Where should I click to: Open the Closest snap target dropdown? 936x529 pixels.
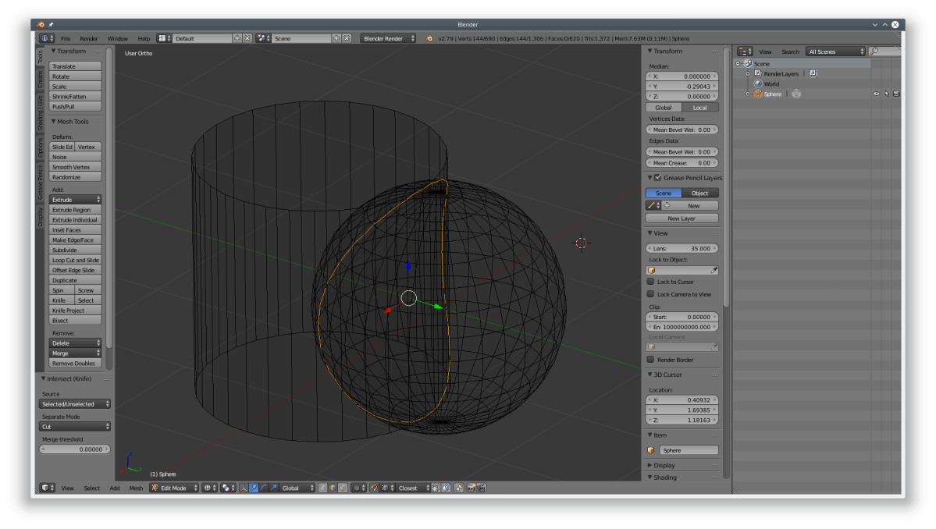click(x=413, y=488)
